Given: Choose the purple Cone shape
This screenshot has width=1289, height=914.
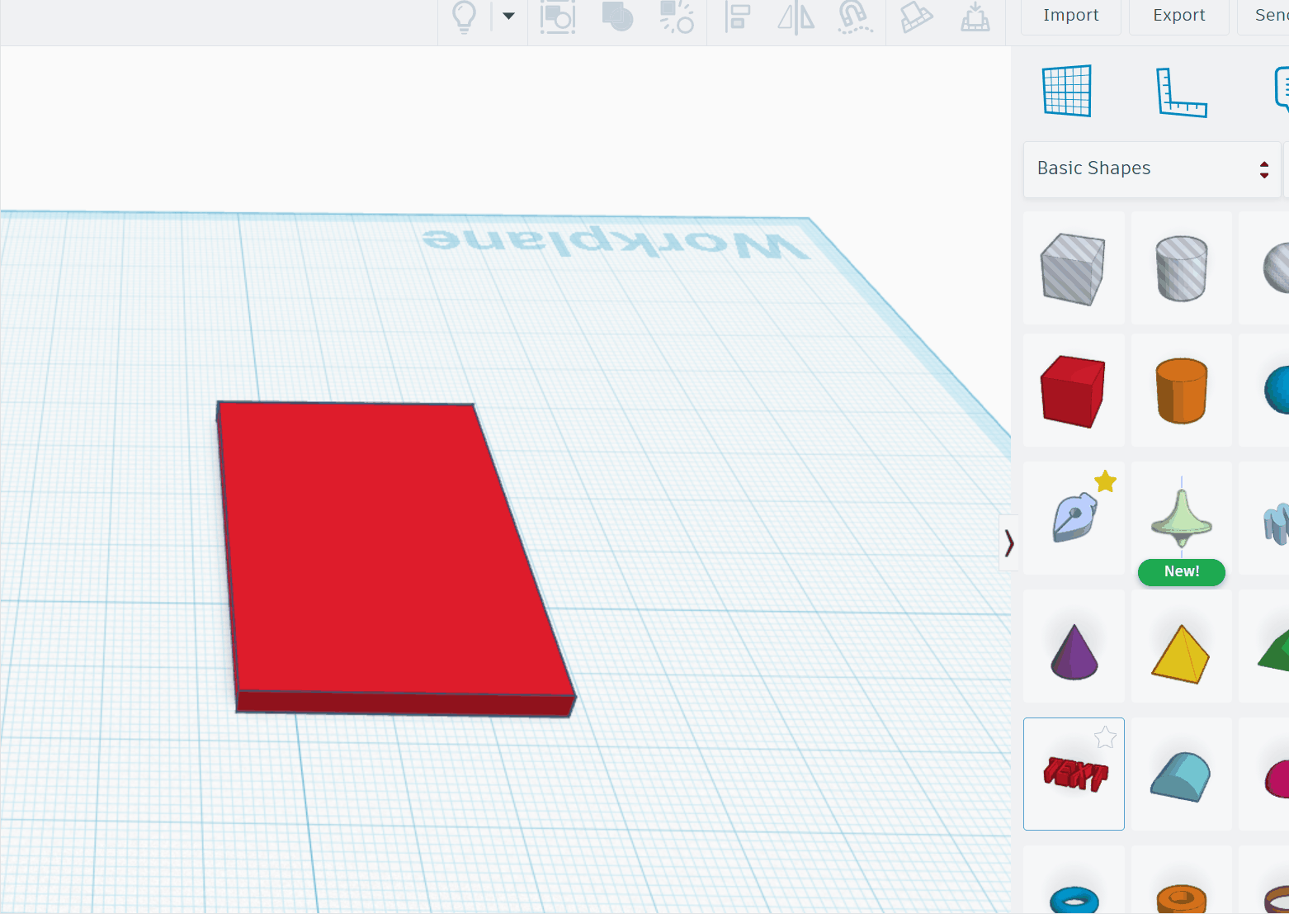Looking at the screenshot, I should (x=1074, y=646).
